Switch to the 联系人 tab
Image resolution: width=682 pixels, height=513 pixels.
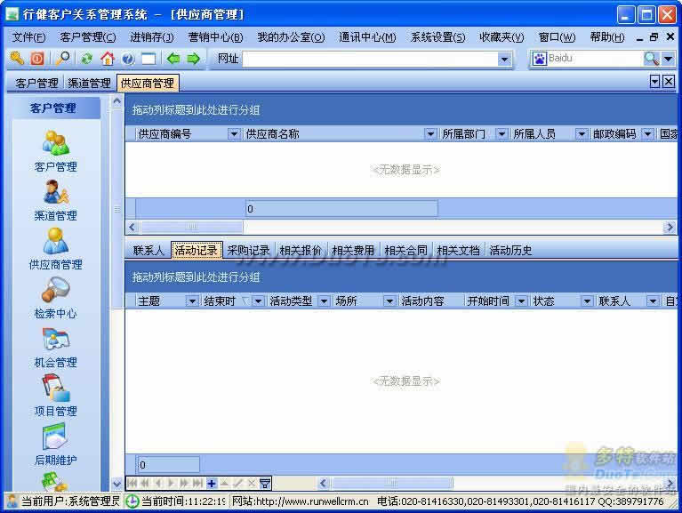coord(148,251)
